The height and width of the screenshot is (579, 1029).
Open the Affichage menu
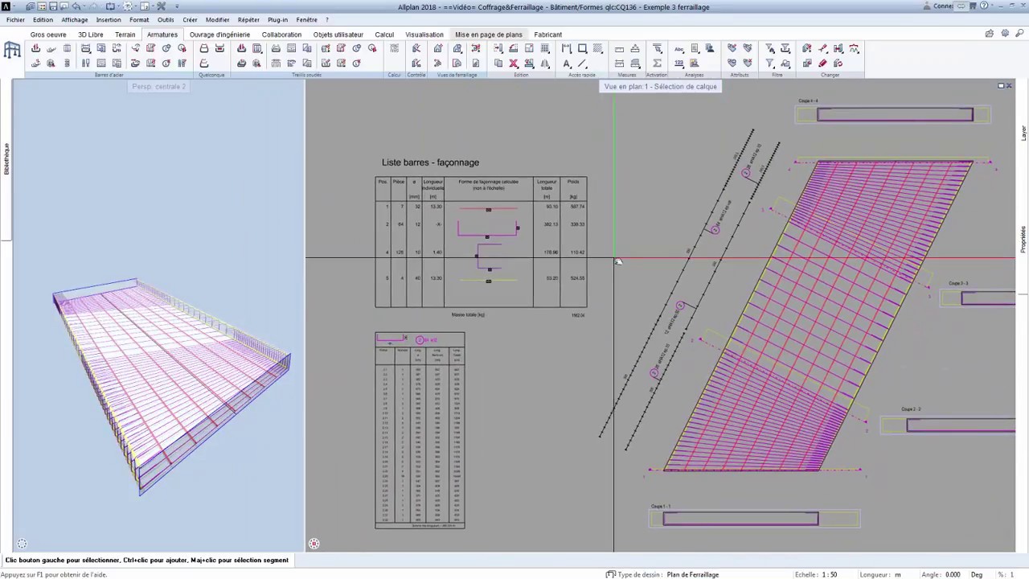[x=75, y=19]
